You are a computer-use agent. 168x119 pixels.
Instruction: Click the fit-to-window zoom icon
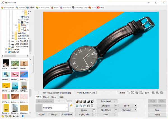(141, 93)
